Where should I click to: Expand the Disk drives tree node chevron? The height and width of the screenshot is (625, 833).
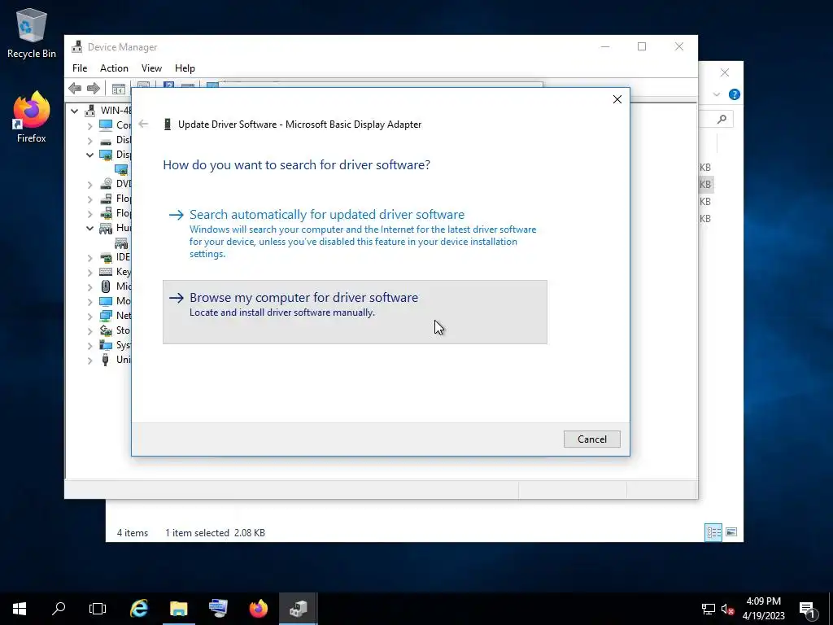(x=89, y=141)
